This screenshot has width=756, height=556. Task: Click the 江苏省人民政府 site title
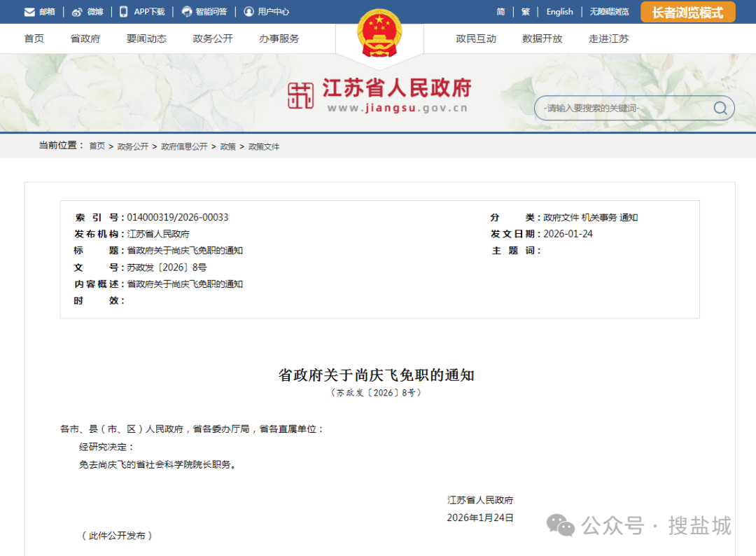[x=397, y=88]
